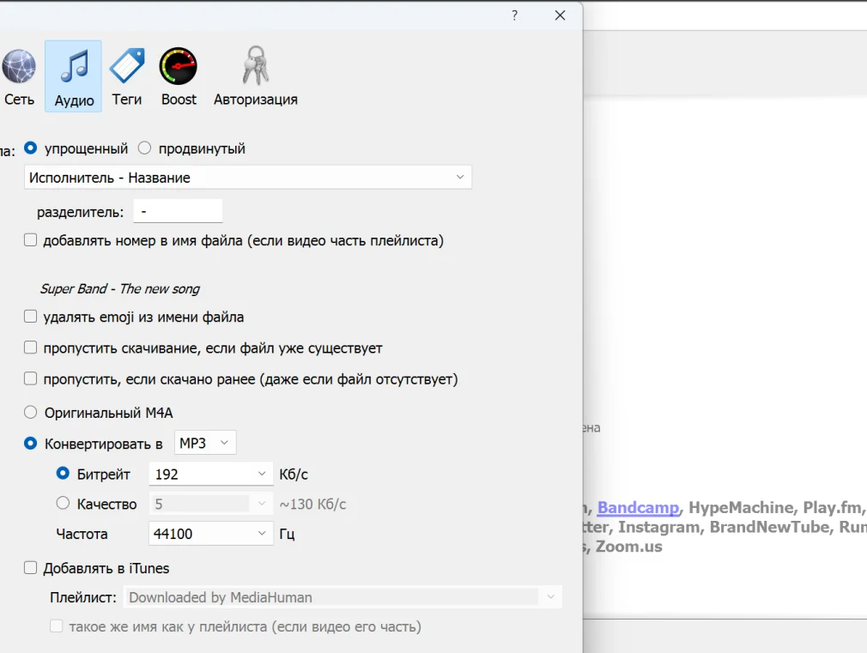Click the question mark help button
867x653 pixels.
coord(514,15)
